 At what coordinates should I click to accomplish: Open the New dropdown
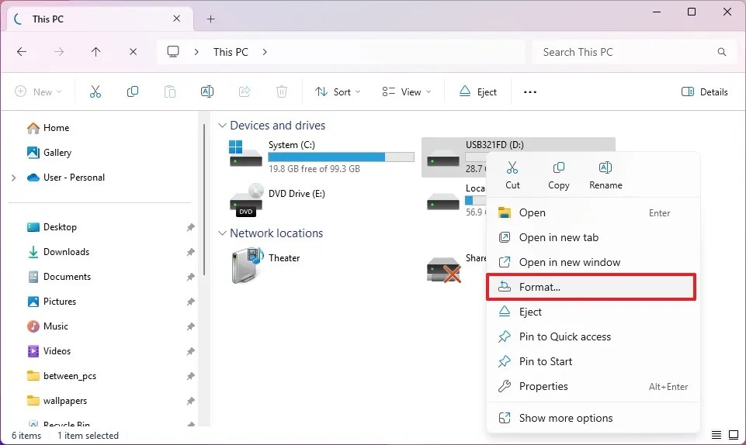click(38, 91)
